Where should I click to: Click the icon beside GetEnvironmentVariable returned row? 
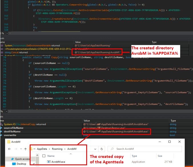coord(2,46)
